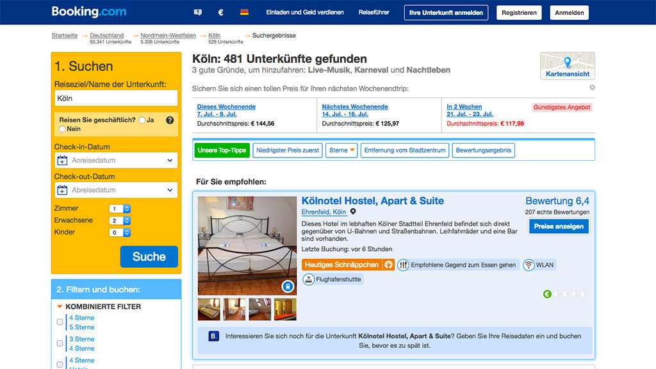Open the Euro currency selector
The image size is (656, 369).
(221, 12)
